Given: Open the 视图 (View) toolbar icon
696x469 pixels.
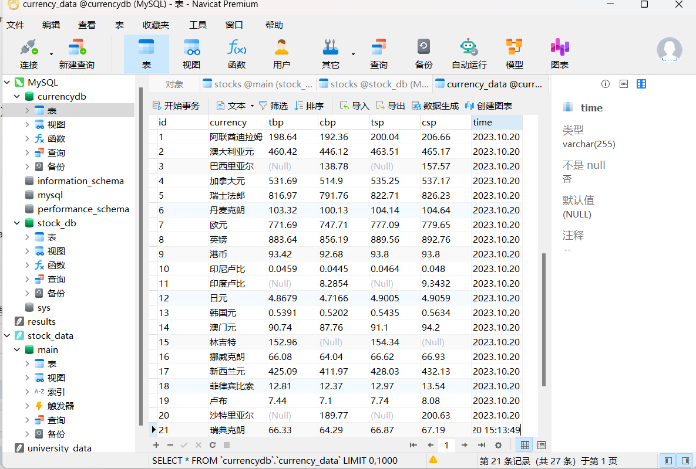Looking at the screenshot, I should pos(191,54).
